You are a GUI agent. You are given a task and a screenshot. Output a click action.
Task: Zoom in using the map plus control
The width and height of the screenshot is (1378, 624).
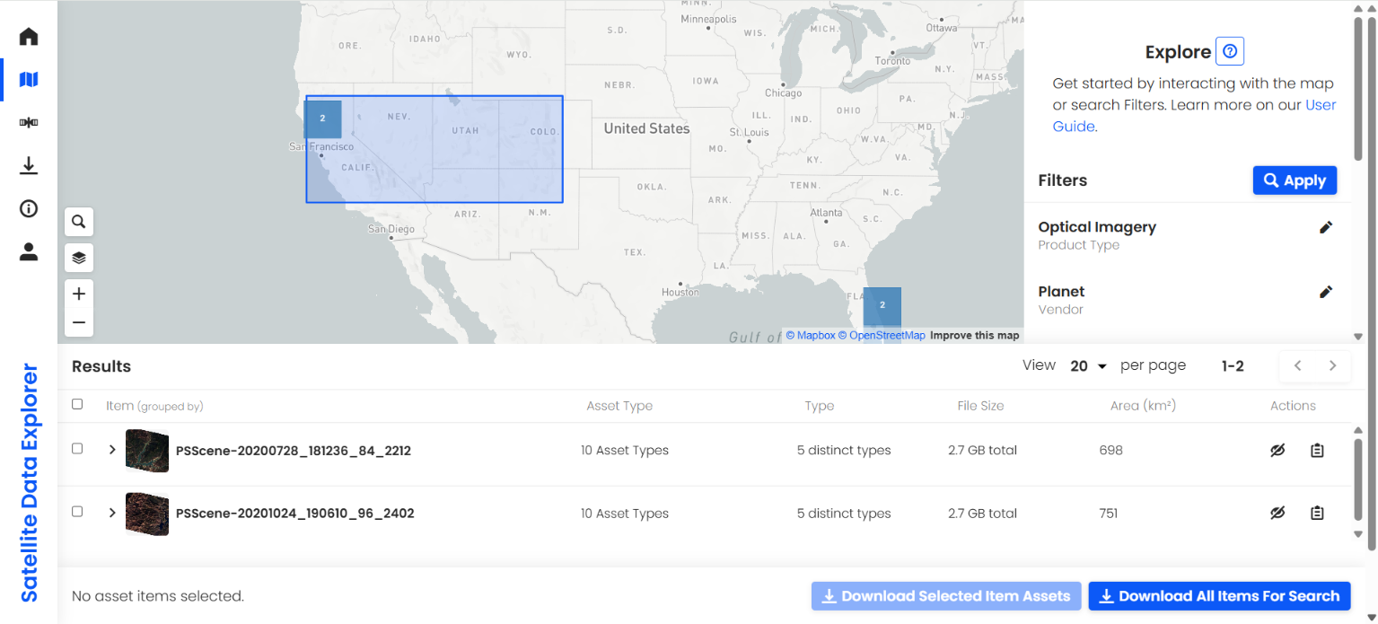(78, 294)
